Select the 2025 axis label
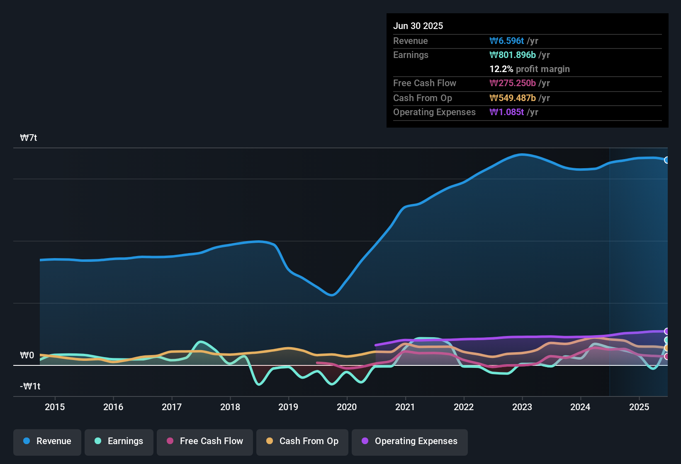The height and width of the screenshot is (464, 681). click(639, 407)
